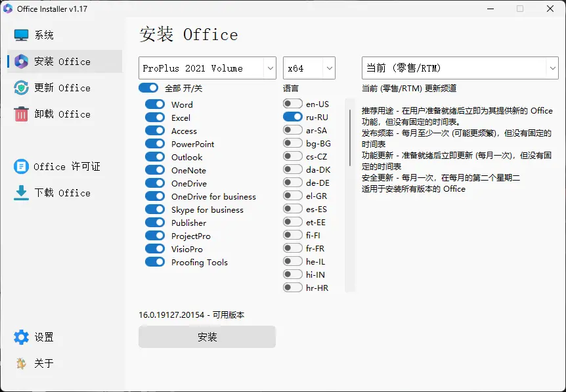566x392 pixels.
Task: Turn on the bg-BG language toggle
Action: (x=293, y=143)
